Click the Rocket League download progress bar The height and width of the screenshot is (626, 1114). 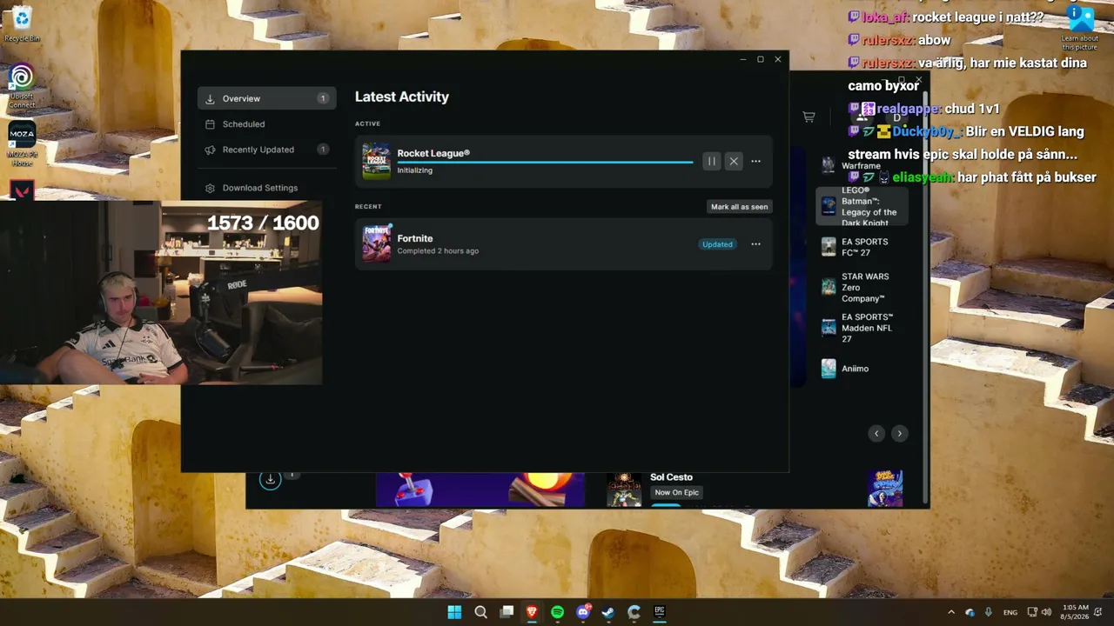(545, 162)
